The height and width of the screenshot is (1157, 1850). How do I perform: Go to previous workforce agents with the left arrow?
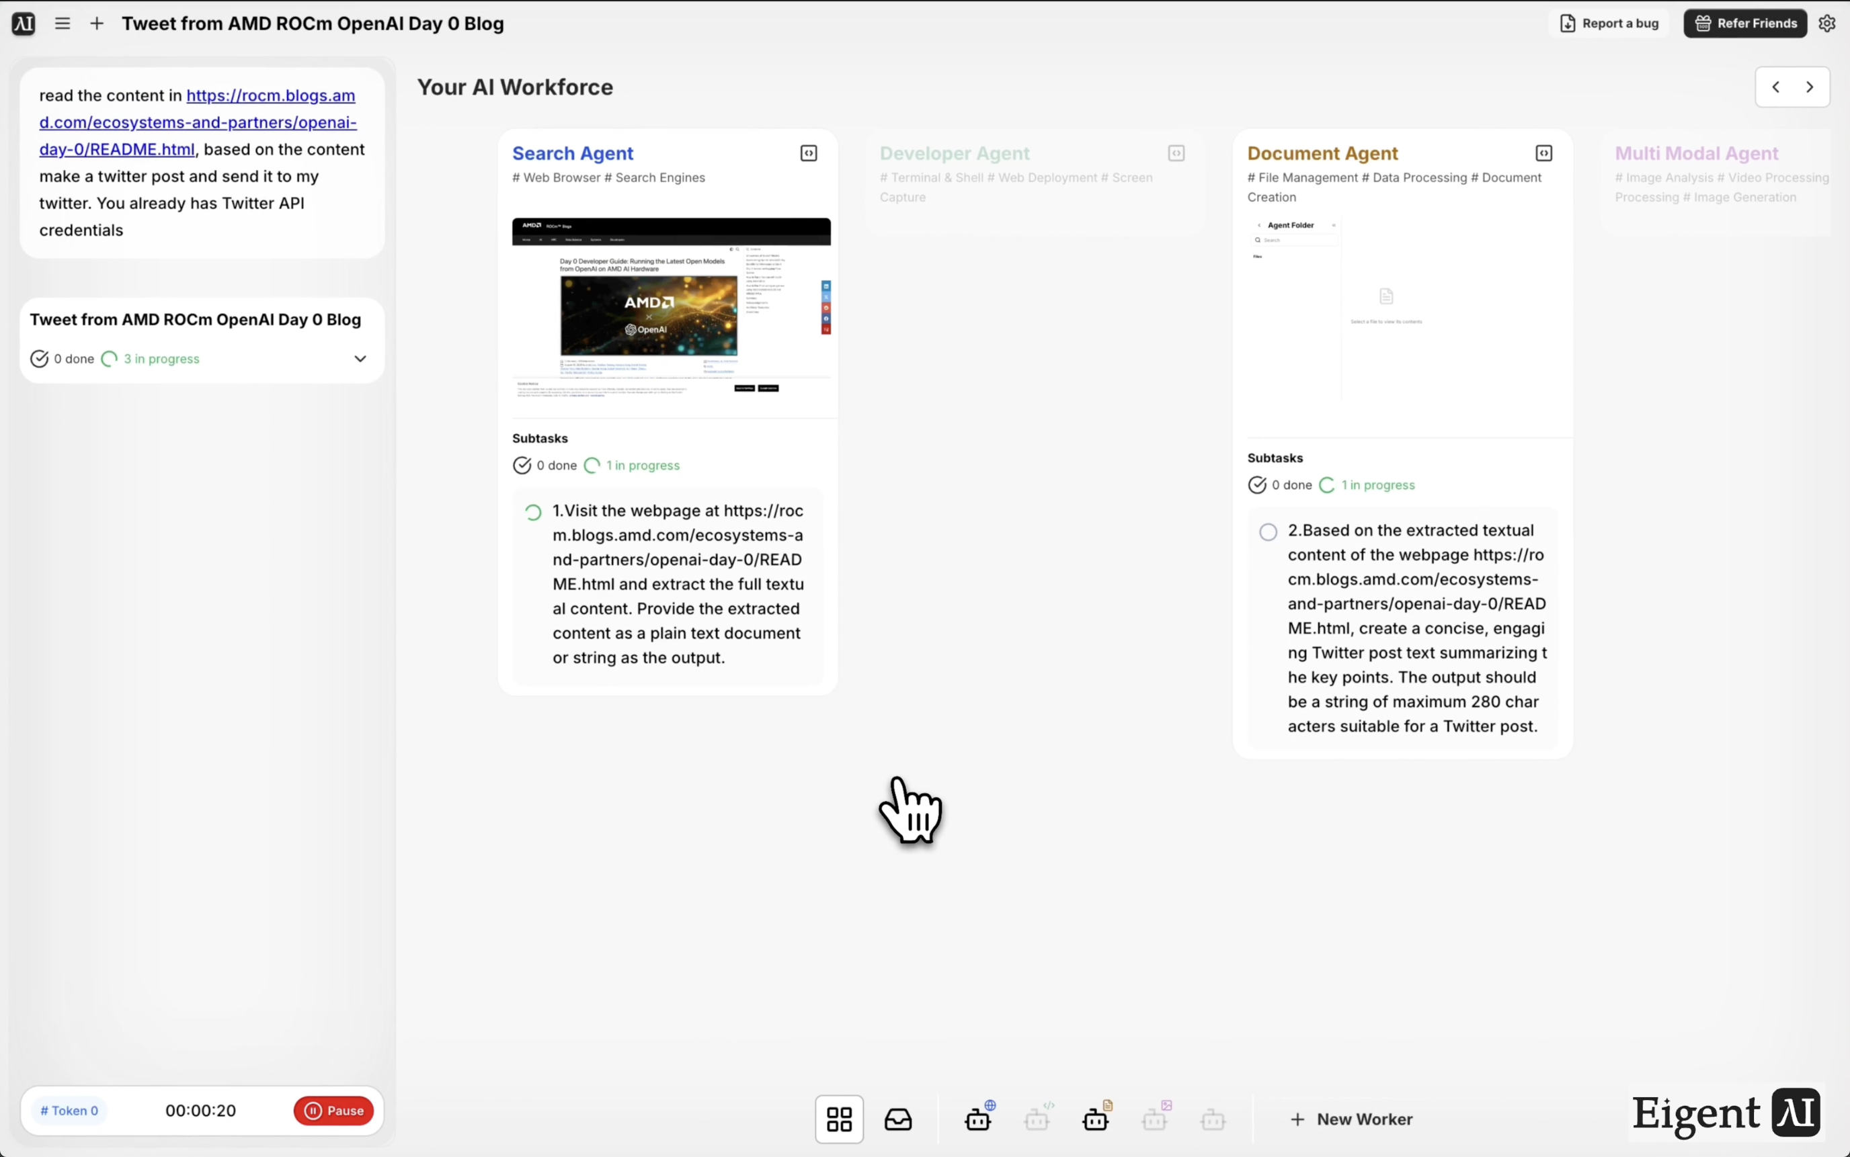[1776, 87]
